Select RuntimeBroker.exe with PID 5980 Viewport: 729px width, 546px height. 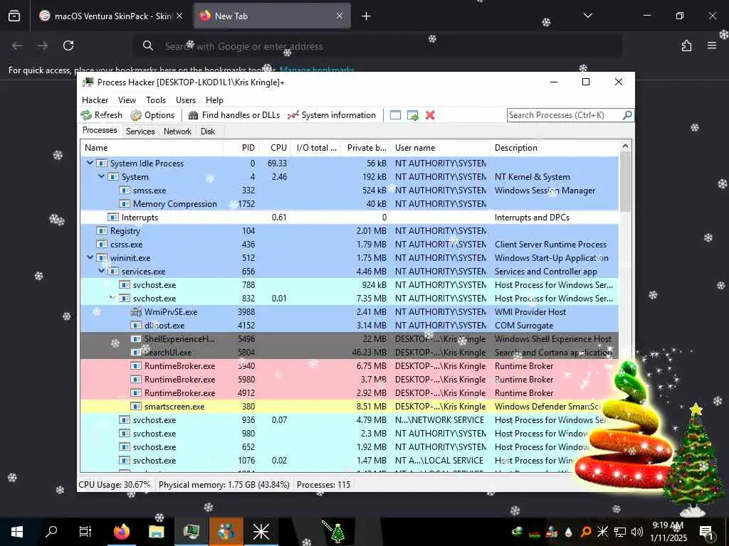(349, 380)
